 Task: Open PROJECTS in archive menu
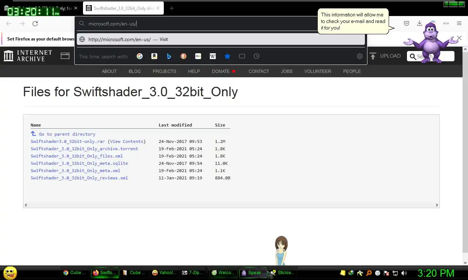[165, 71]
